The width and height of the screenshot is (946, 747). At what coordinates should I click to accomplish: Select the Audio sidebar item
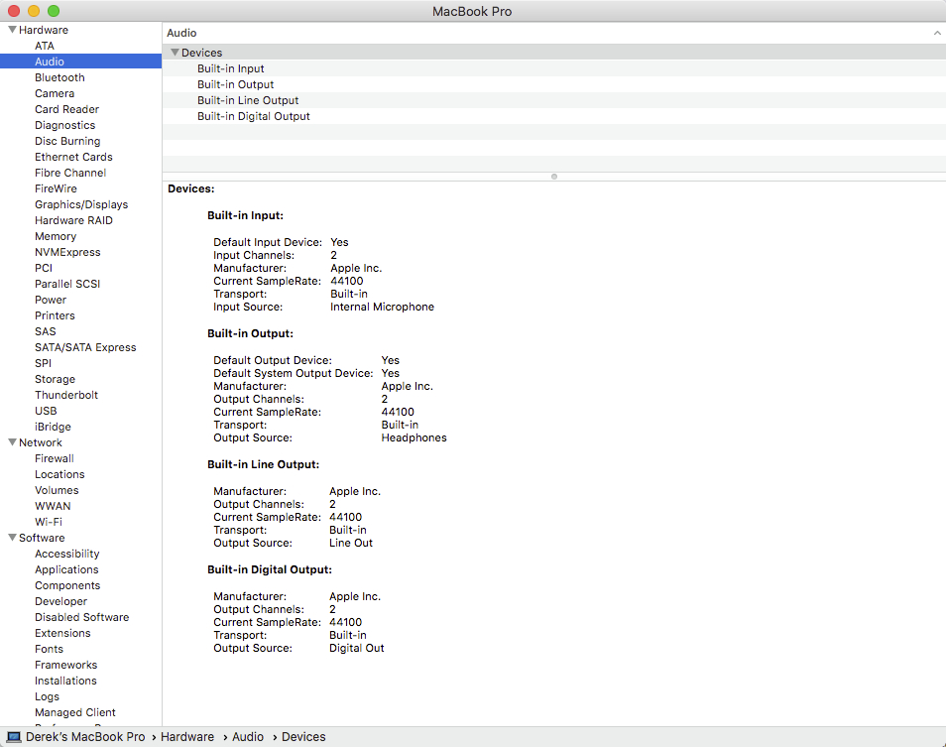[x=81, y=62]
